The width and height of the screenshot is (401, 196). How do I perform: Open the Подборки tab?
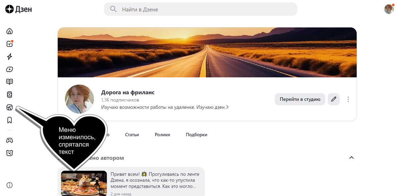click(x=196, y=134)
